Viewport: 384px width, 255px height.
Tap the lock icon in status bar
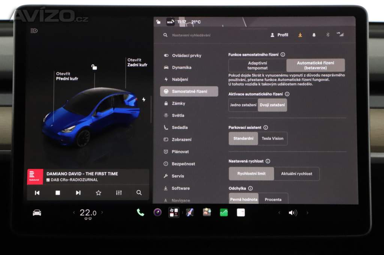coord(159,22)
